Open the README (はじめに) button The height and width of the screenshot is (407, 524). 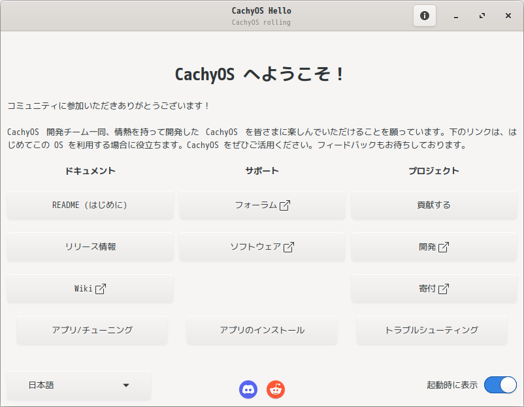click(x=90, y=205)
